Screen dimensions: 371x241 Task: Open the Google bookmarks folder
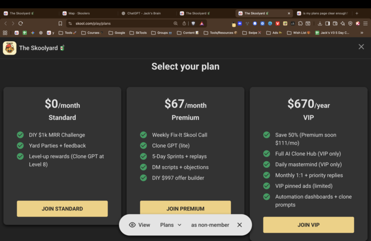coord(117,33)
